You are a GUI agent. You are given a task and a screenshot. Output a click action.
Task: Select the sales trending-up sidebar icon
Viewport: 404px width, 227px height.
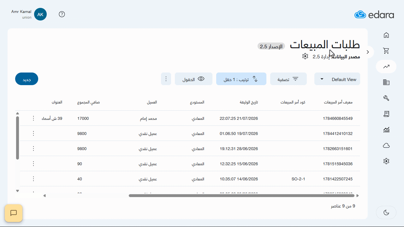(386, 67)
